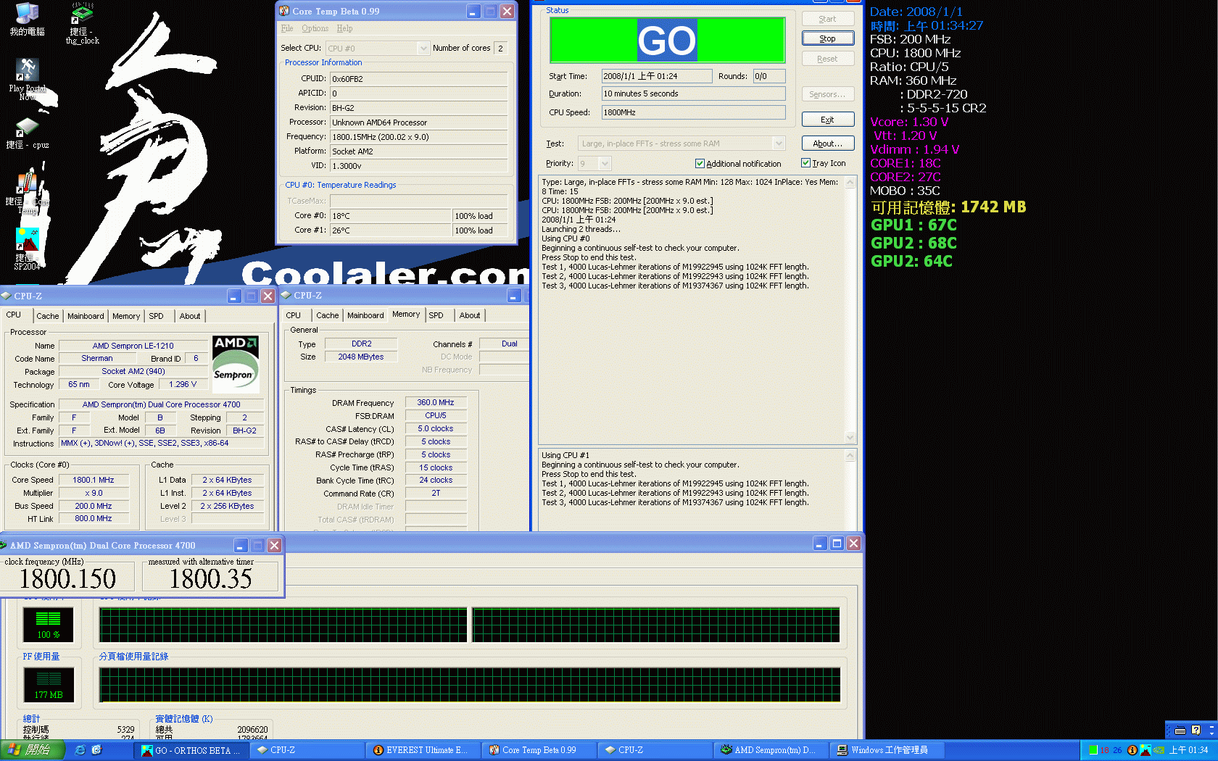This screenshot has height=761, width=1218.
Task: Launch Internet Explorer from quick launch
Action: 80,750
